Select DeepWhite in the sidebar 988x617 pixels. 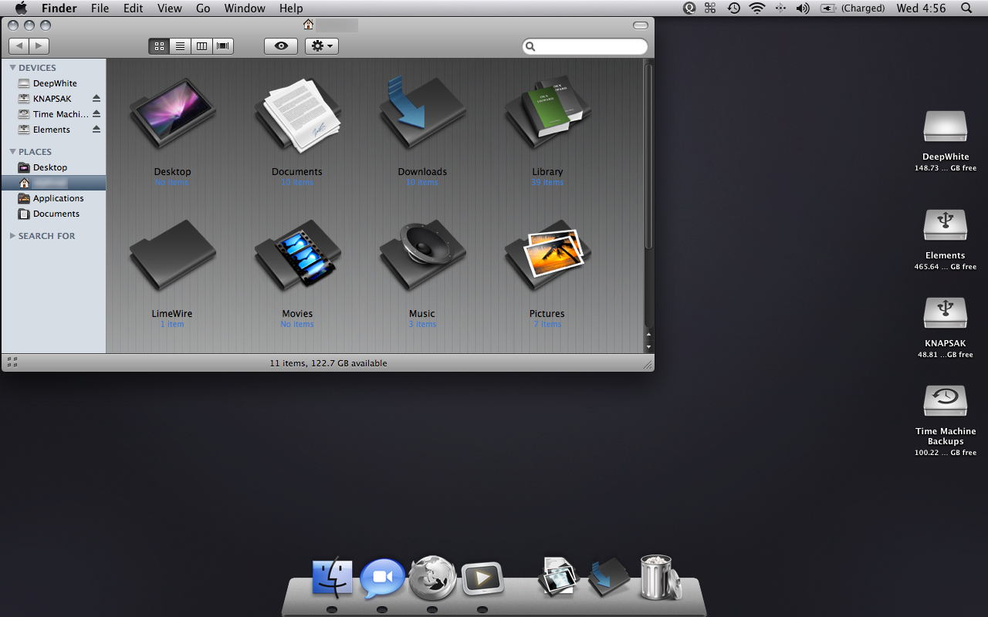click(x=53, y=83)
